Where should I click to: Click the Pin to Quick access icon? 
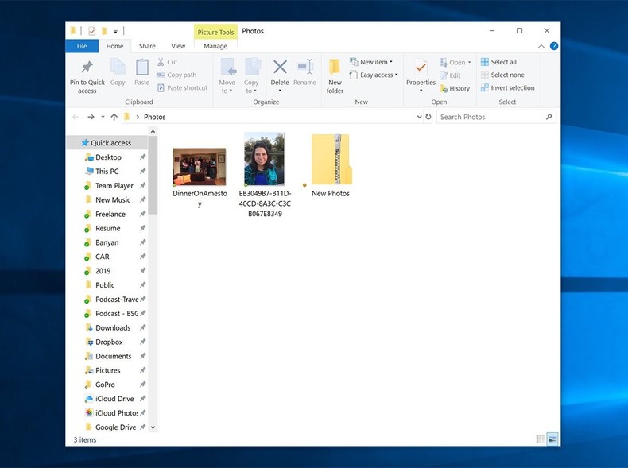click(x=87, y=68)
